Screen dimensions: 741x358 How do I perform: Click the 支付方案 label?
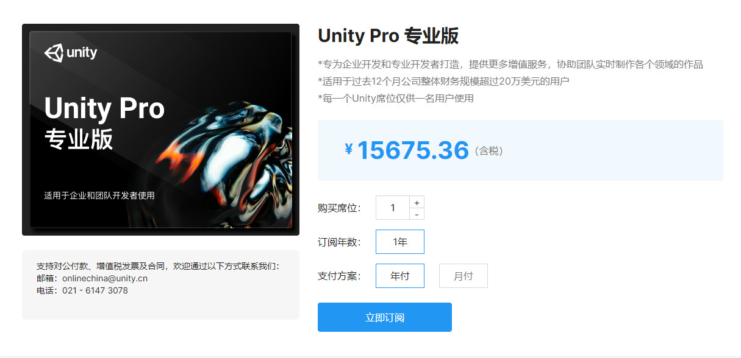click(x=339, y=276)
